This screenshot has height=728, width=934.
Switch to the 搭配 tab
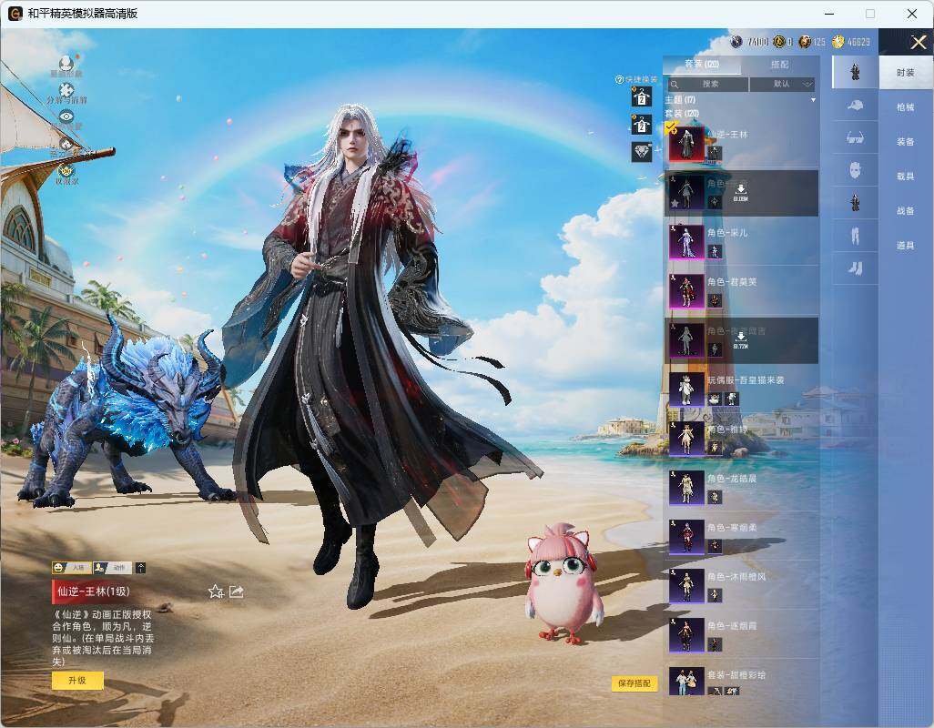coord(780,65)
